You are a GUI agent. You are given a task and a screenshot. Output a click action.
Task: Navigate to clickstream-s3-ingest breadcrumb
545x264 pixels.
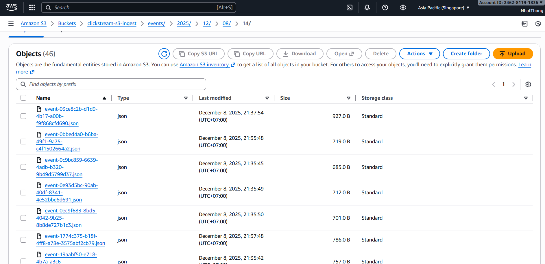tap(112, 23)
